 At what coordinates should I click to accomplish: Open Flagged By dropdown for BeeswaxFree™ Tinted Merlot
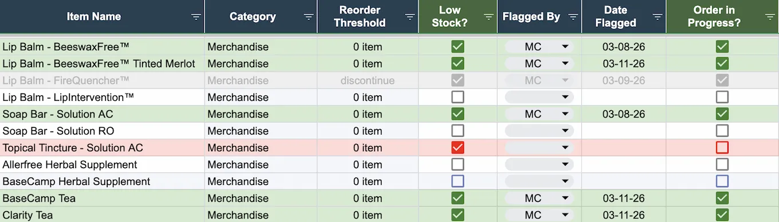[x=539, y=63]
